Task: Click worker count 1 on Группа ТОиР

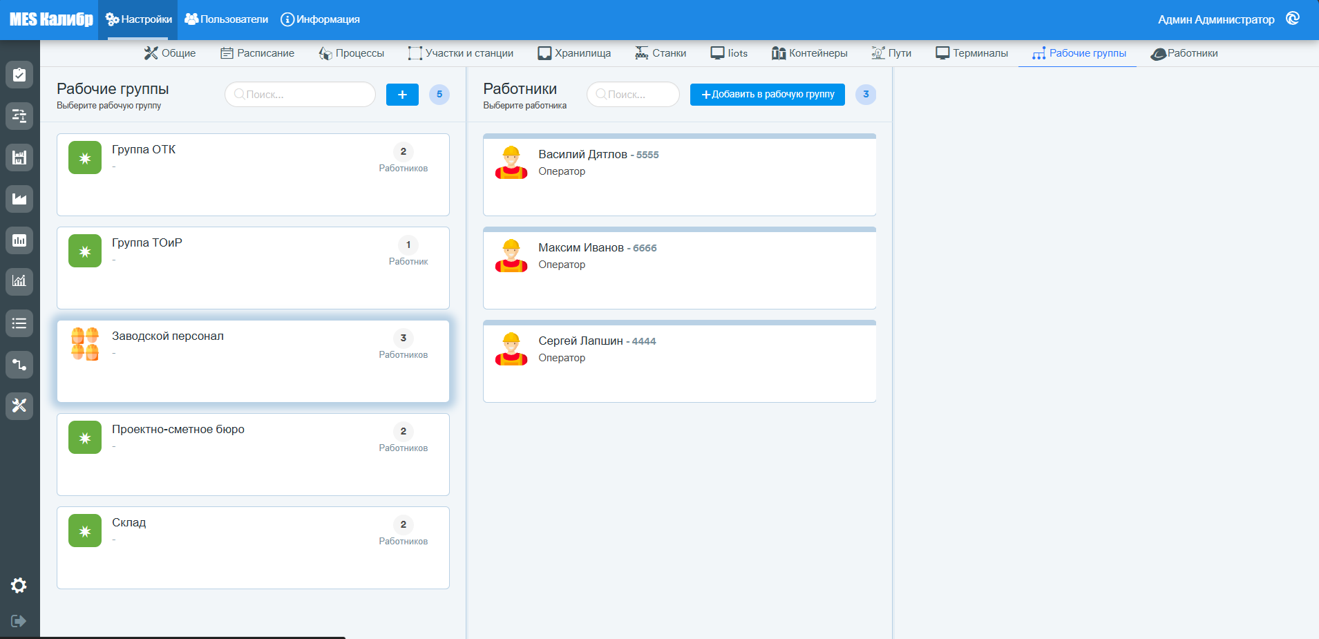Action: coord(408,245)
